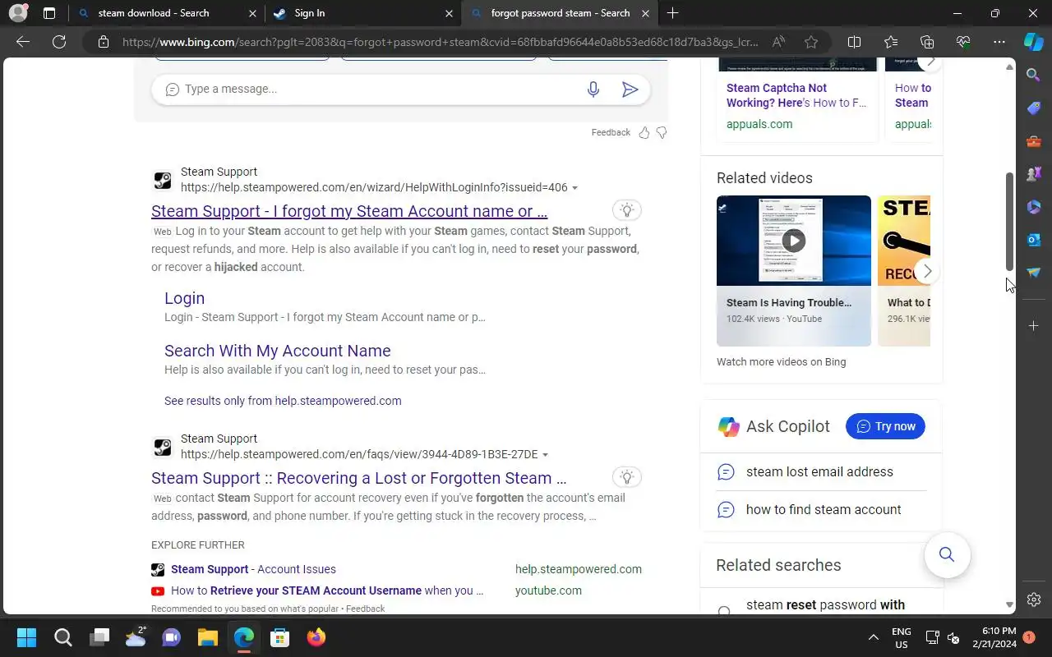Image resolution: width=1052 pixels, height=657 pixels.
Task: Click the floating magnifier search button
Action: pos(947,554)
